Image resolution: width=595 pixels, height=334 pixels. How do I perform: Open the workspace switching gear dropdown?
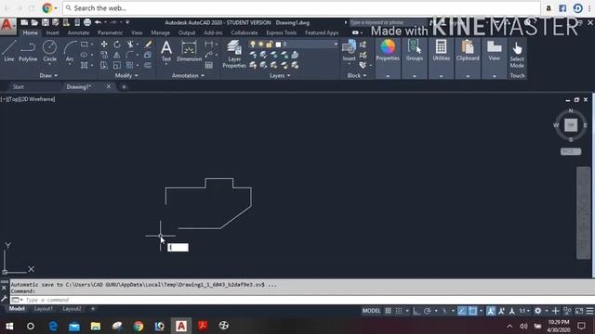[x=546, y=311]
